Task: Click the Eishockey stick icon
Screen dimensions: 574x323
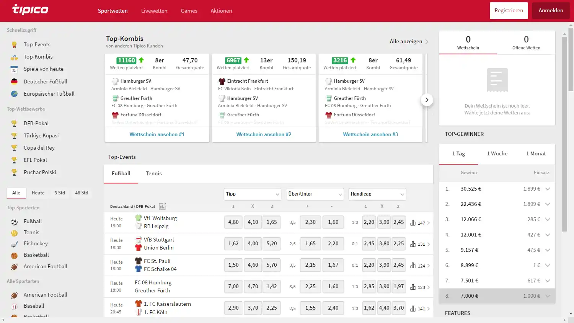Action: click(x=14, y=244)
